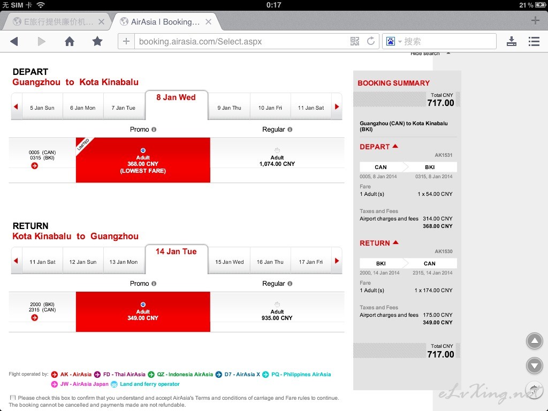
Task: Select depart Regular fare 1,074.00 CNY
Action: 277,150
